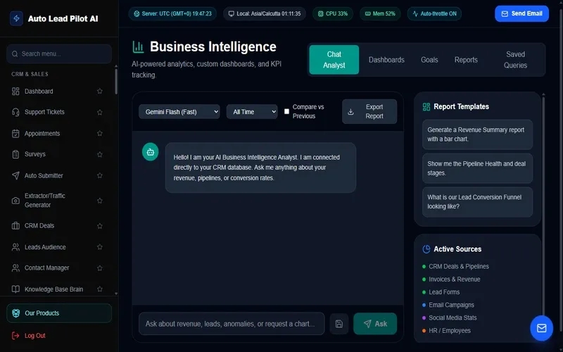The width and height of the screenshot is (563, 352).
Task: Click the Dashboard grid icon in sidebar
Action: pos(15,92)
